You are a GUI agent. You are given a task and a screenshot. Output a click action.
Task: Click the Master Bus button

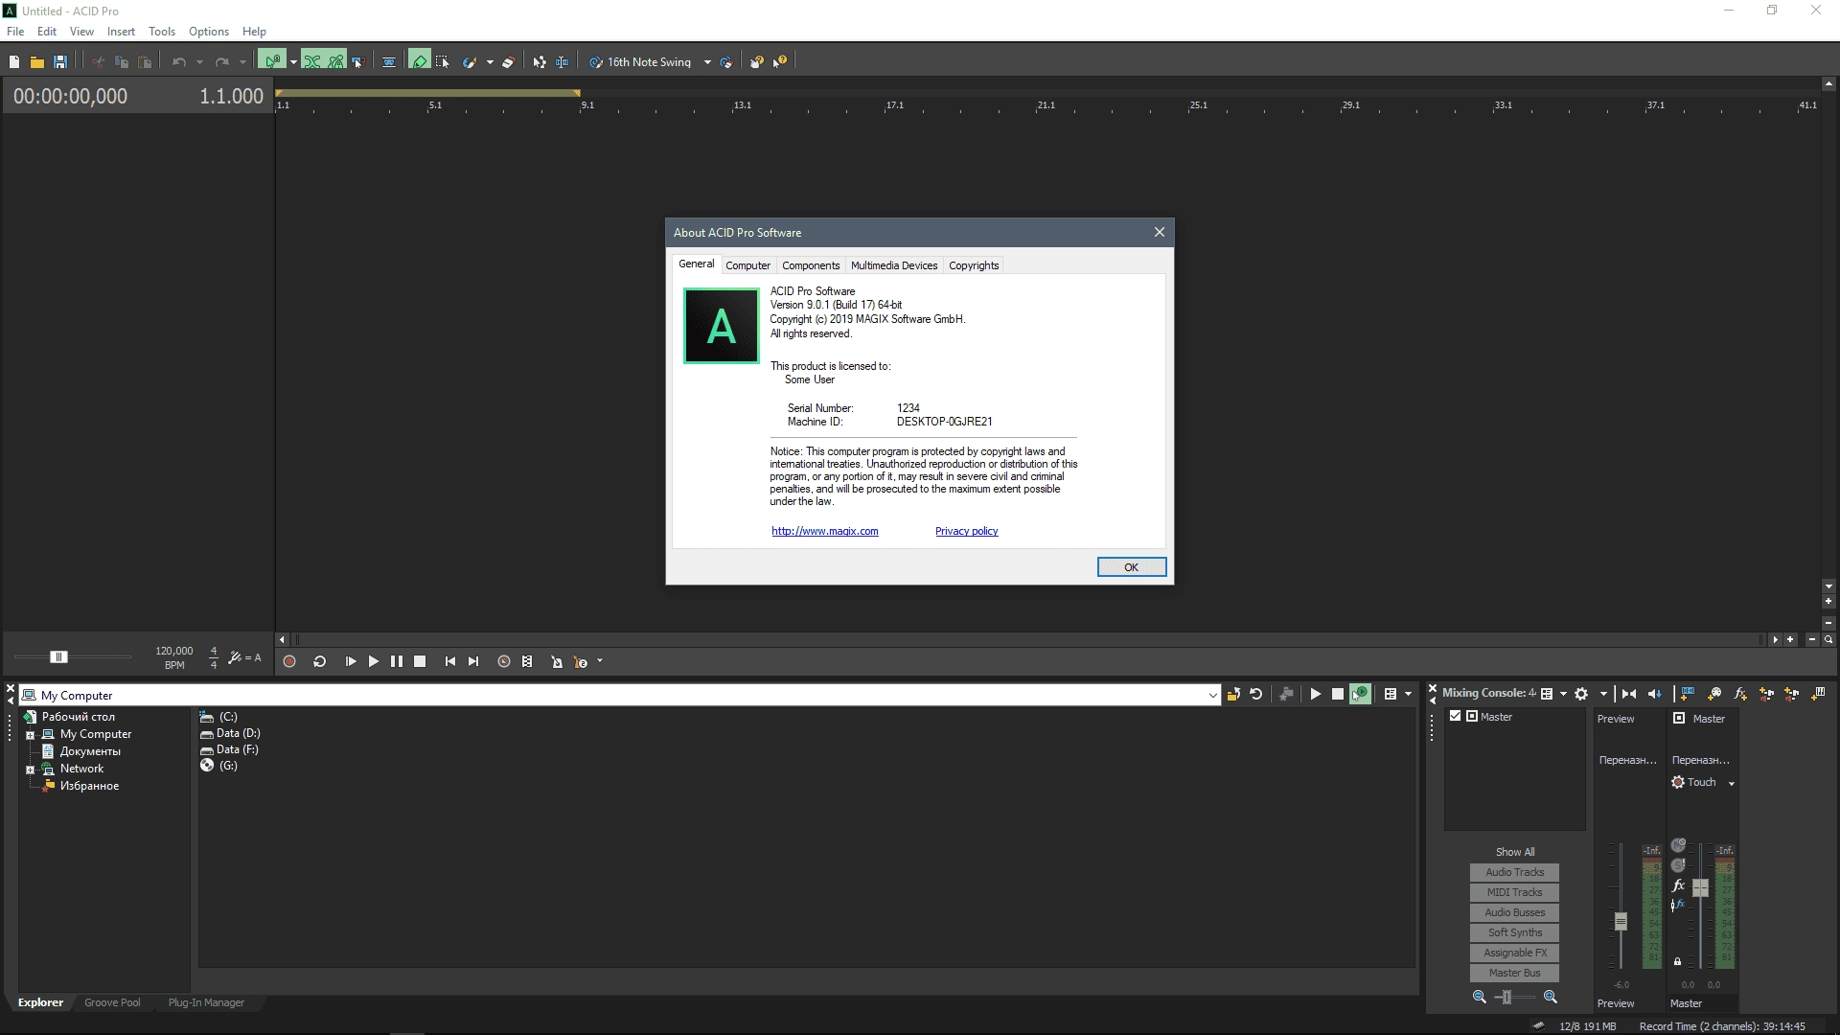(1514, 973)
